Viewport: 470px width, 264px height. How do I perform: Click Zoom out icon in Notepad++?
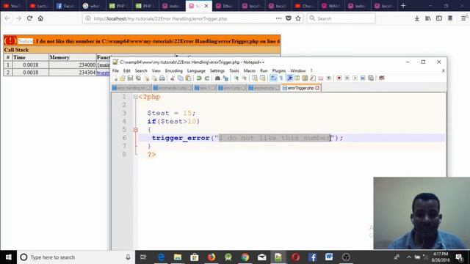click(x=245, y=78)
